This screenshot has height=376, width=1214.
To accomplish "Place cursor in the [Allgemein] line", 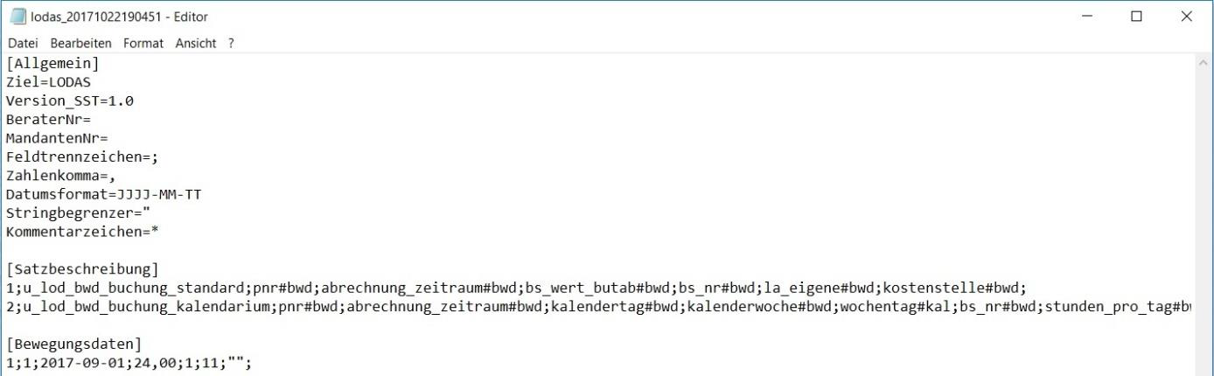I will (x=52, y=63).
